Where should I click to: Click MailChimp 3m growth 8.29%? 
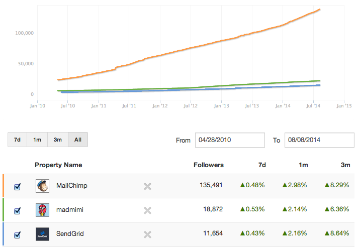(337, 185)
